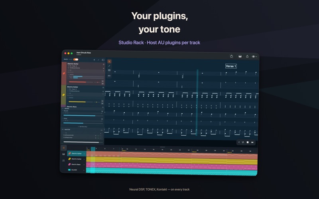Open the Master section more options
The width and height of the screenshot is (319, 199).
pos(102,130)
